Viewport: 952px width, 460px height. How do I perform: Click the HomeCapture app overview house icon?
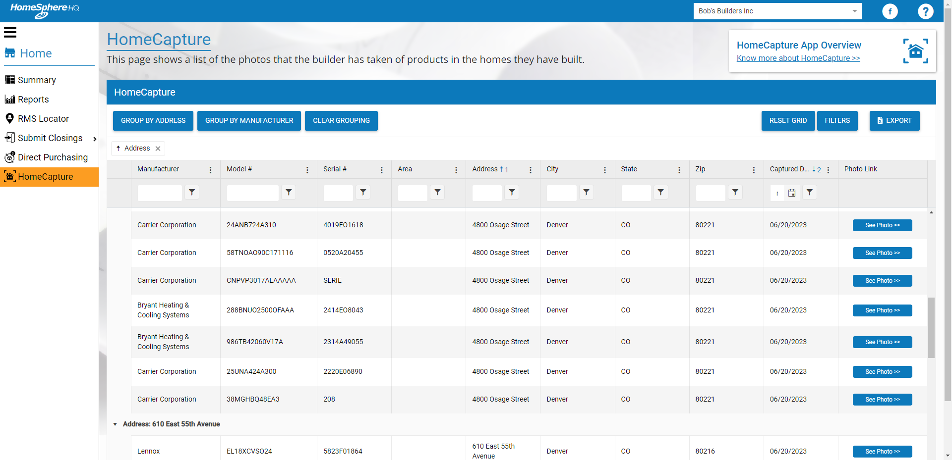pos(916,51)
